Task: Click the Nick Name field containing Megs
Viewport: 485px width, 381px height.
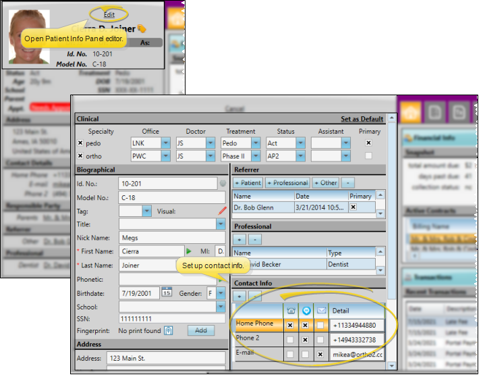Action: coord(171,238)
